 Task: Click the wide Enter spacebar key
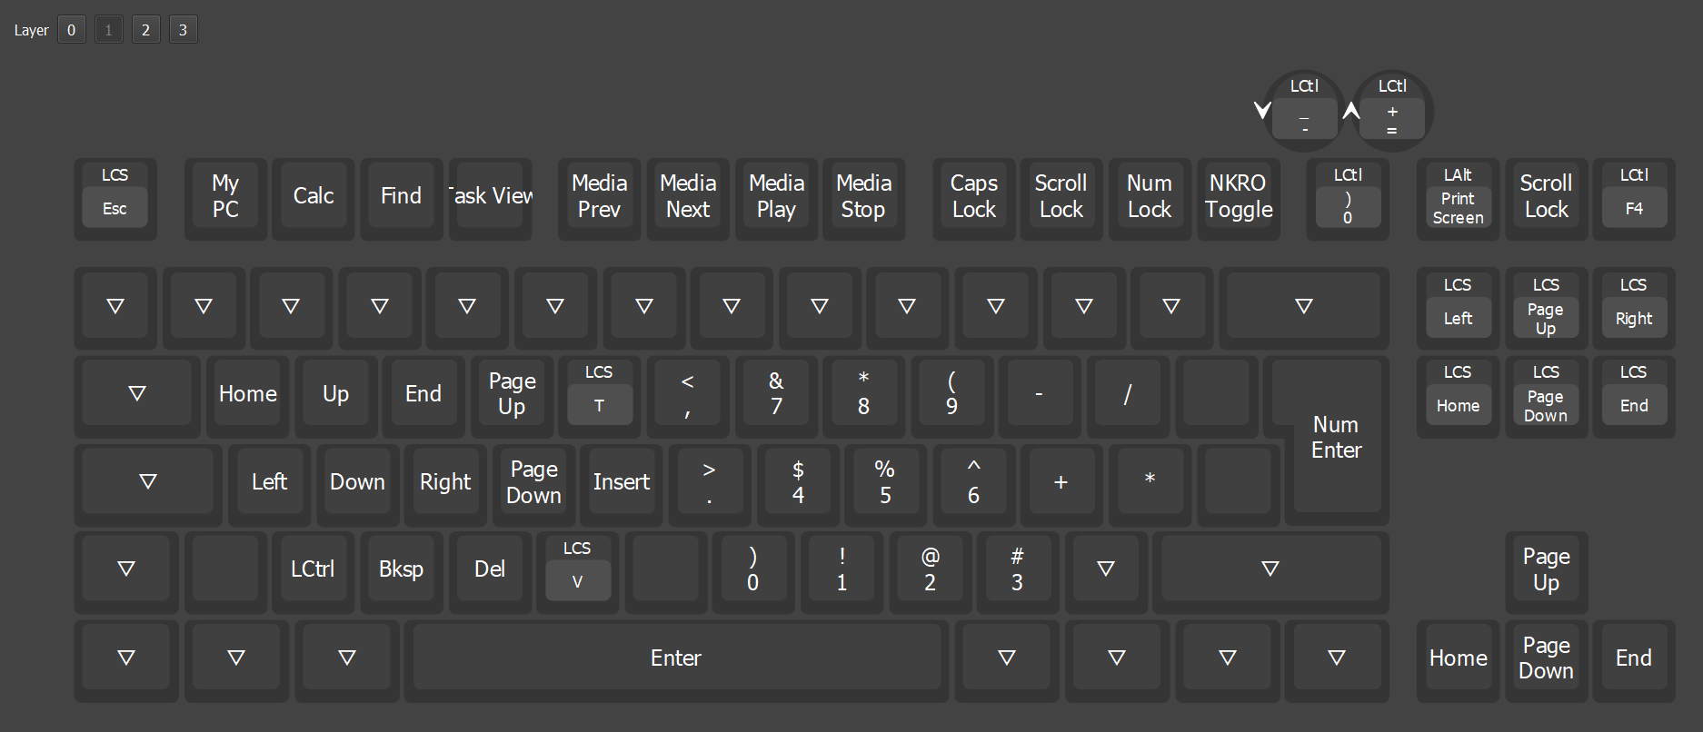click(x=676, y=658)
